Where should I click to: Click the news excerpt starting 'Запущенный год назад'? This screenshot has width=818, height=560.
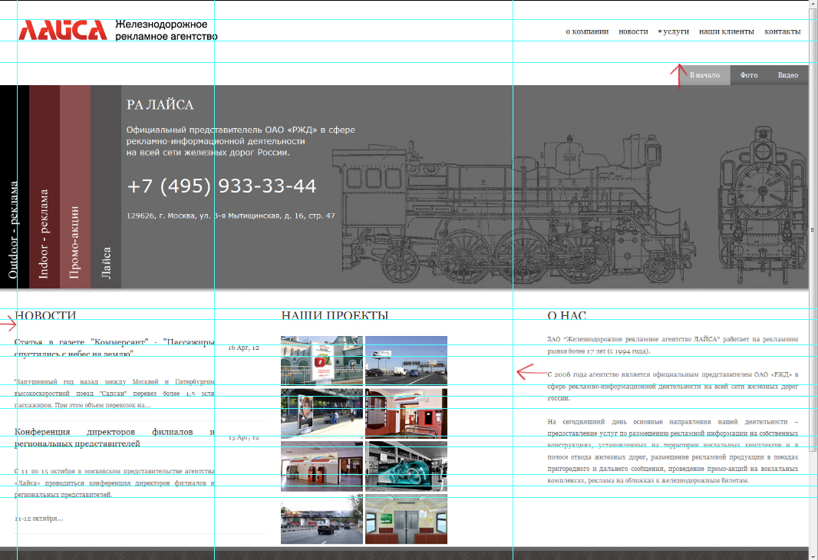[x=114, y=393]
